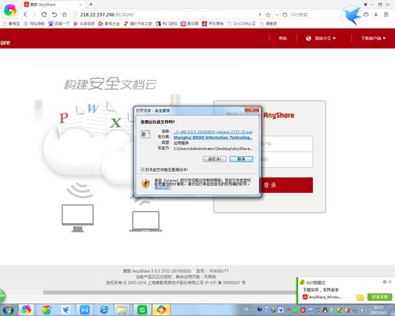Click the browser reload icon
The width and height of the screenshot is (395, 316).
pos(44,14)
